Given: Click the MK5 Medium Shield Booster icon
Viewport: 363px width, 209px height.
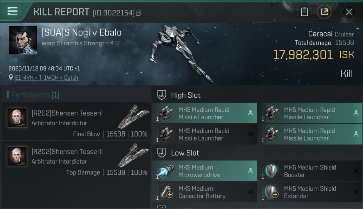Looking at the screenshot, I should click(x=271, y=171).
